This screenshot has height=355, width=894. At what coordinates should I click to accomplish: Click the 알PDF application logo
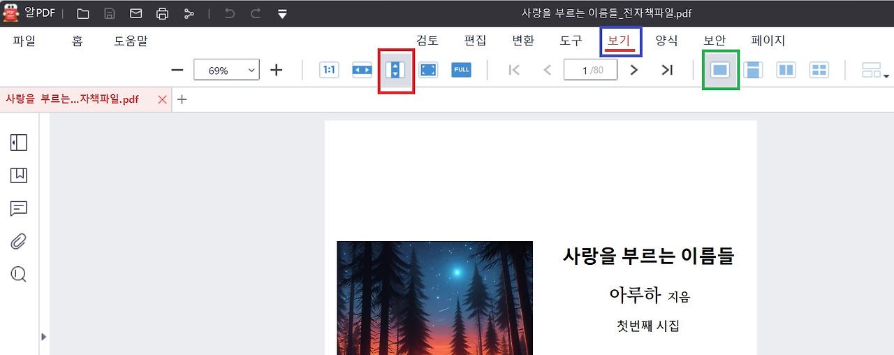pos(10,13)
